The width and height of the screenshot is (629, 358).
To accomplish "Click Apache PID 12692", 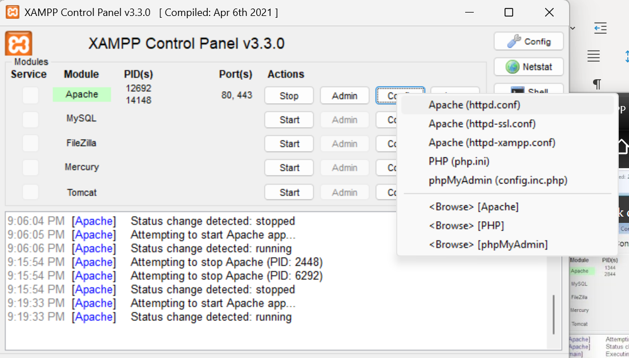I will click(138, 88).
